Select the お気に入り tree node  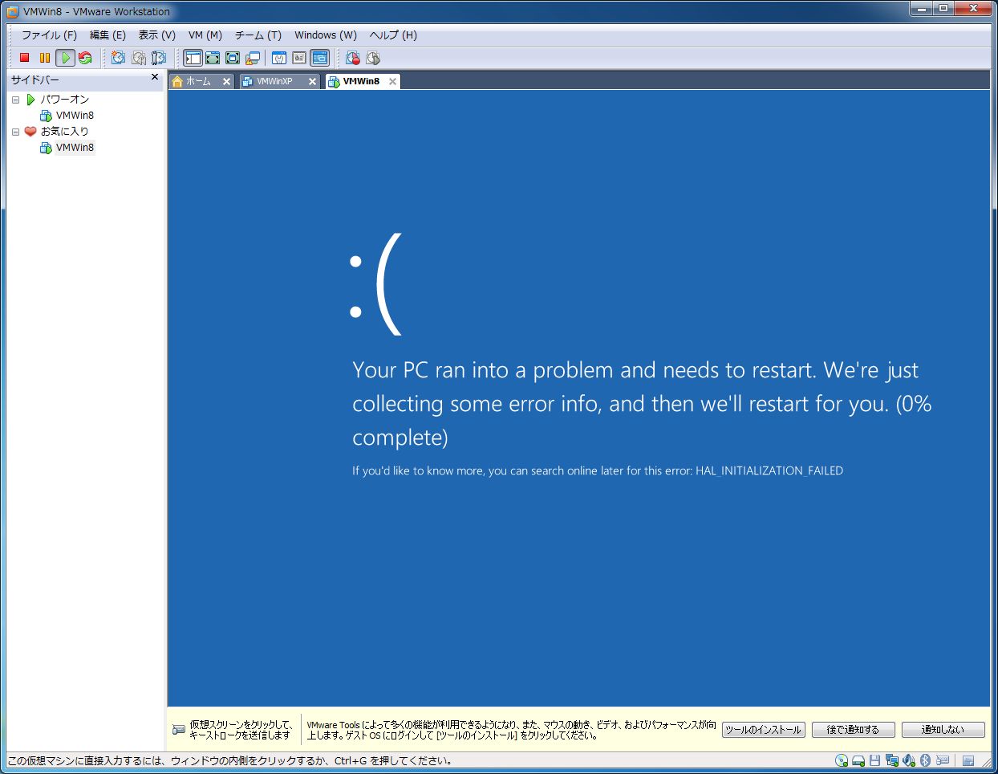(65, 132)
